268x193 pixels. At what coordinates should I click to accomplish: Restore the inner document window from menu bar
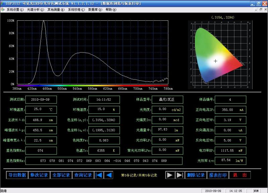pyautogui.click(x=260, y=9)
